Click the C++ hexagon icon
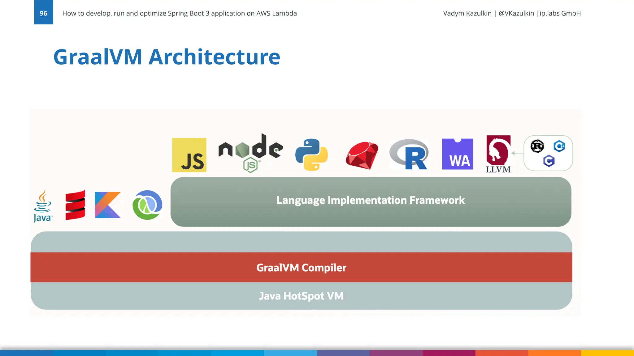The width and height of the screenshot is (634, 356). click(x=559, y=146)
